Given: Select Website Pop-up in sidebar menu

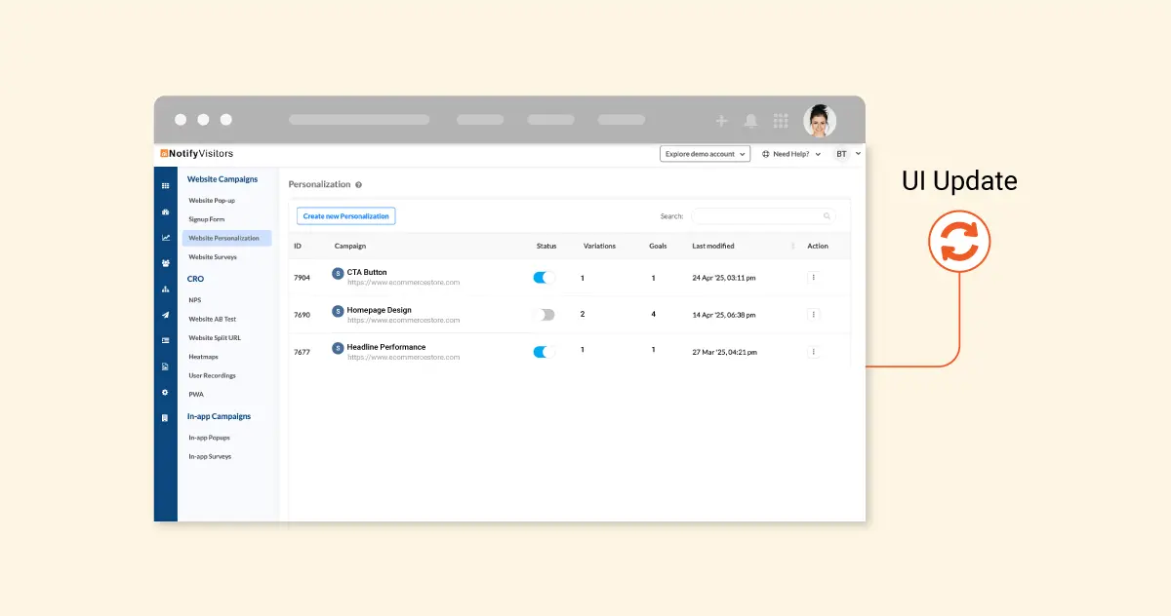Looking at the screenshot, I should coord(212,201).
